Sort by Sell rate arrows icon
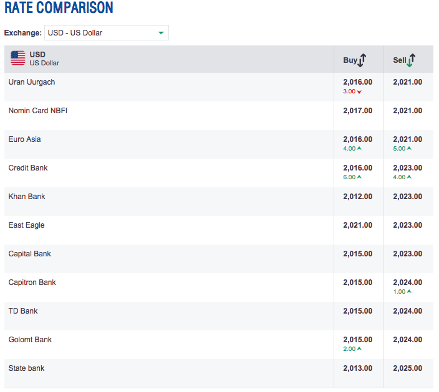 point(411,60)
